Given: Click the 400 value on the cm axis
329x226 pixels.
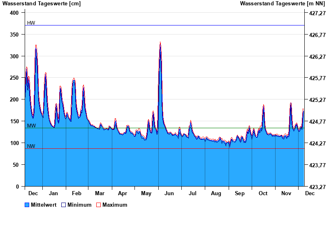Looking at the screenshot, I should (14, 13).
